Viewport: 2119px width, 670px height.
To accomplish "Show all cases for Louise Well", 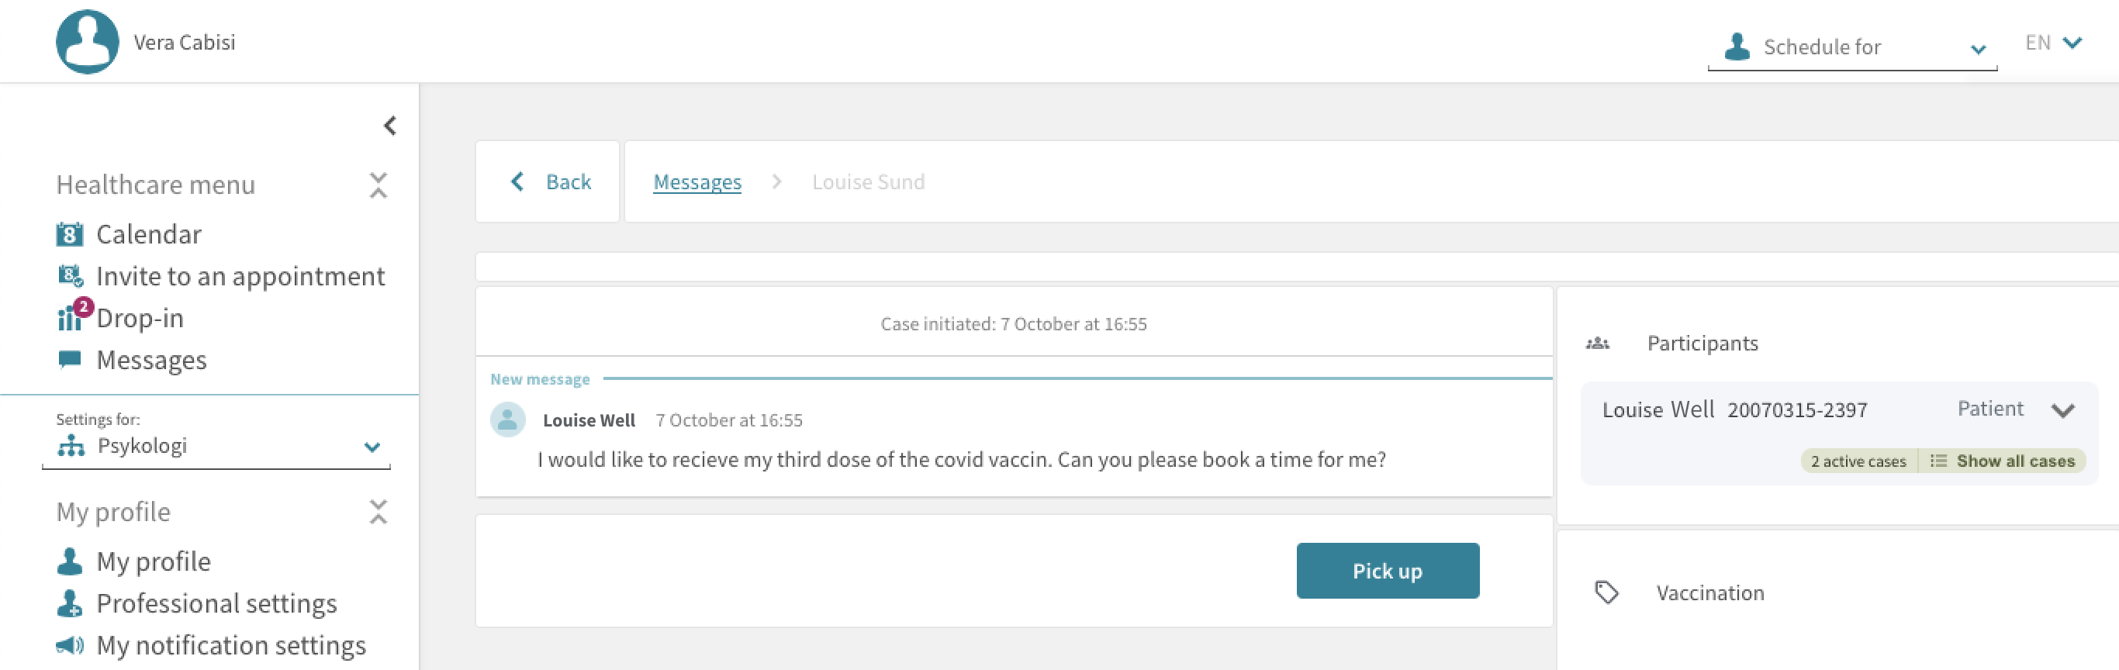I will click(x=2004, y=461).
